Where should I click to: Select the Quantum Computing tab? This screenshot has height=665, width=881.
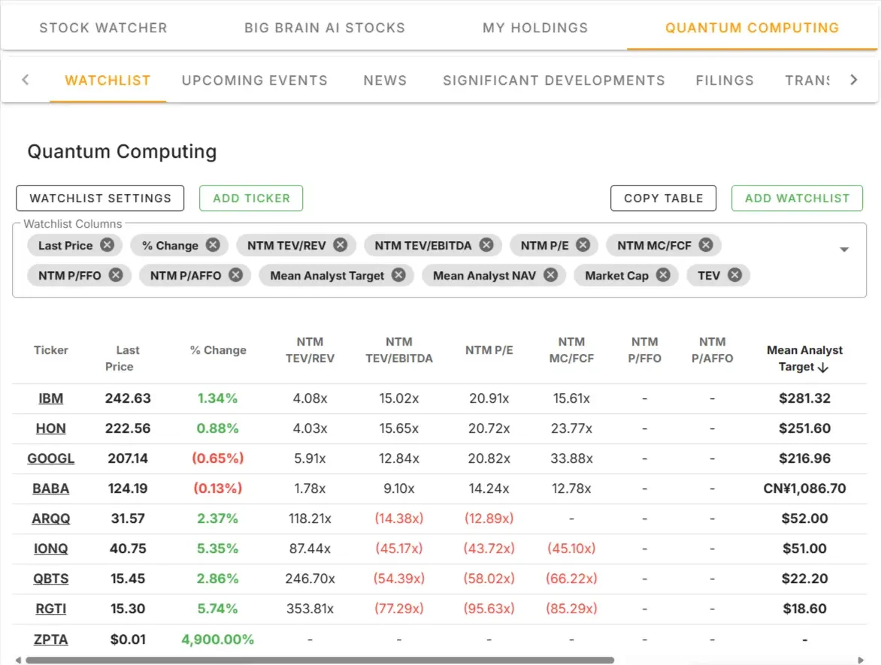pos(752,28)
